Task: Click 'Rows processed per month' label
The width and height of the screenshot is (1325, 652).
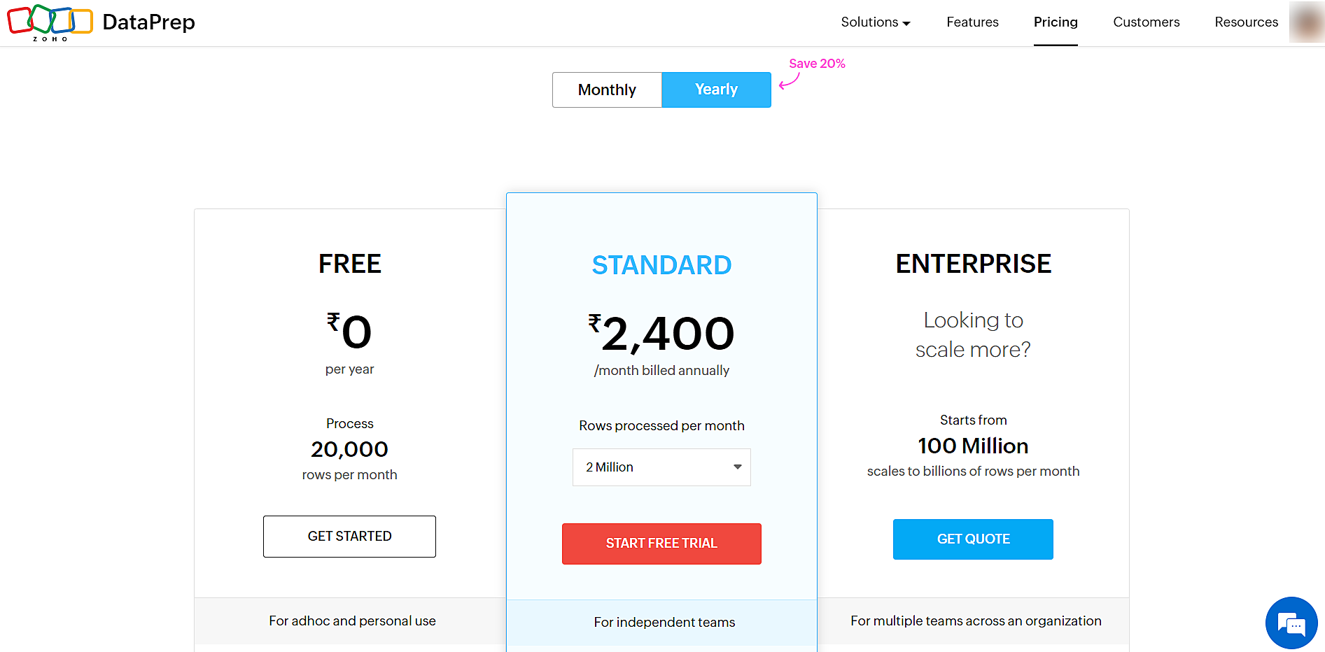Action: click(x=661, y=426)
